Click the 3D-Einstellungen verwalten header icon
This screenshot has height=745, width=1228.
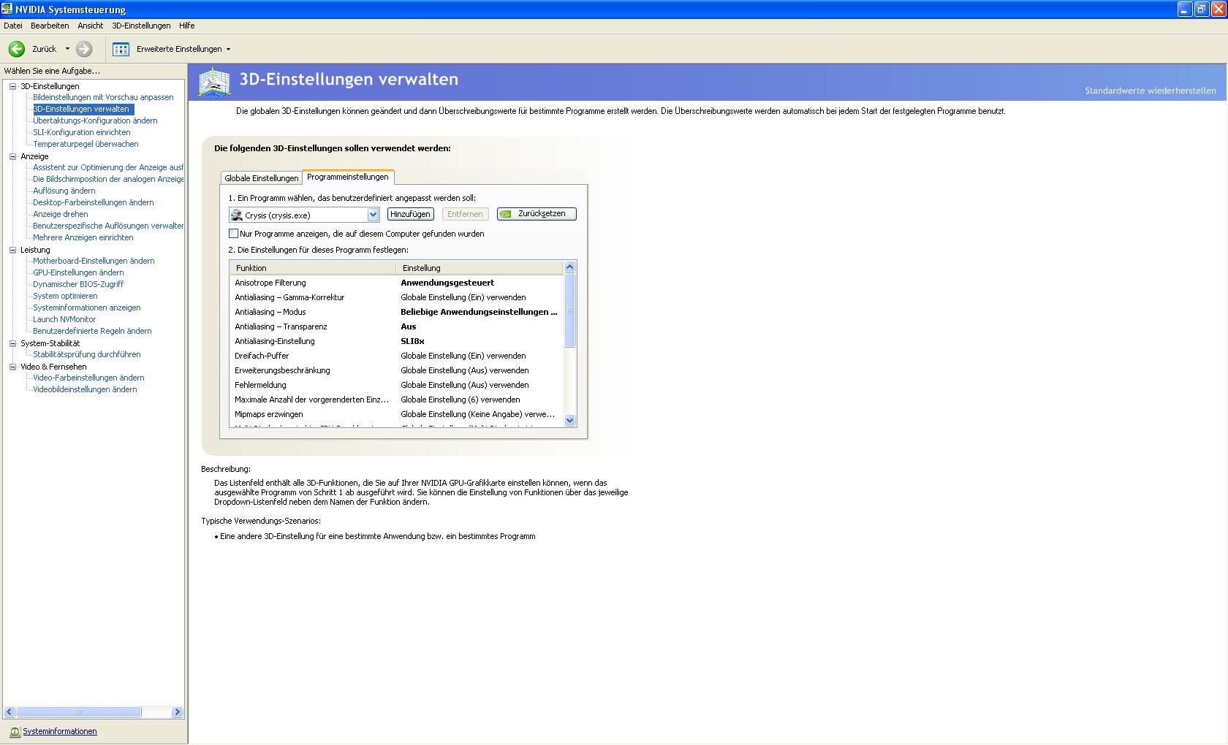point(214,82)
